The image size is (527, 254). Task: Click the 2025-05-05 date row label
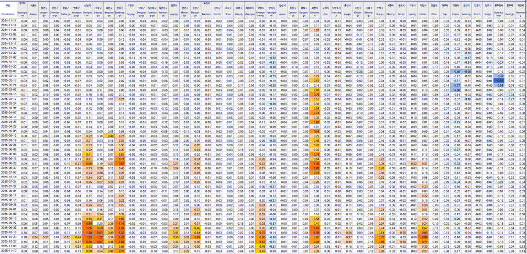pyautogui.click(x=8, y=131)
